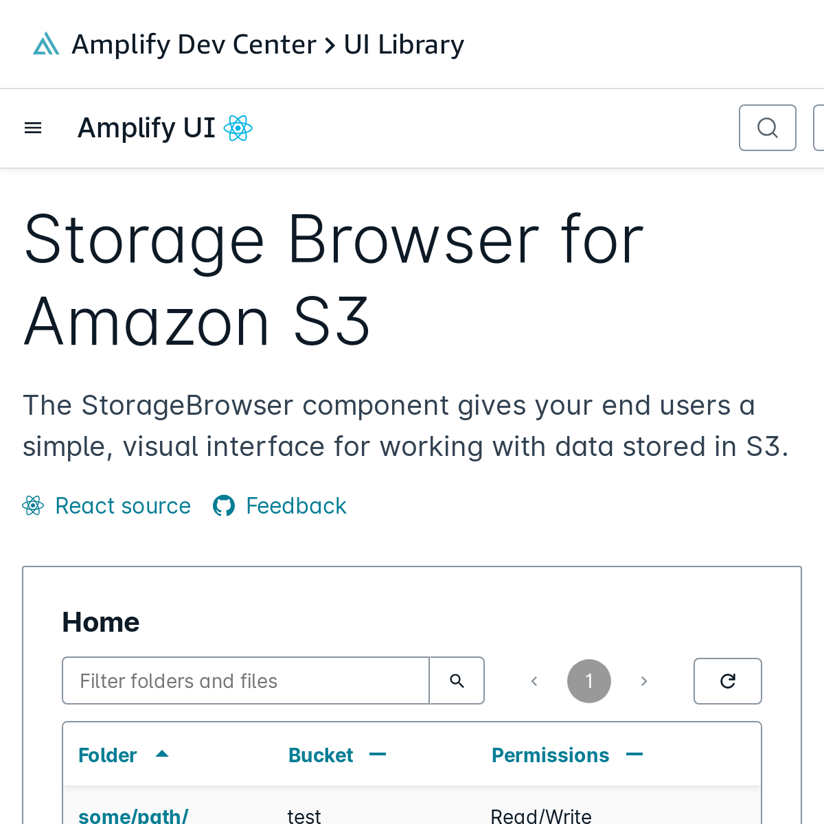This screenshot has width=824, height=824.
Task: Go to the previous page of results
Action: pyautogui.click(x=534, y=680)
